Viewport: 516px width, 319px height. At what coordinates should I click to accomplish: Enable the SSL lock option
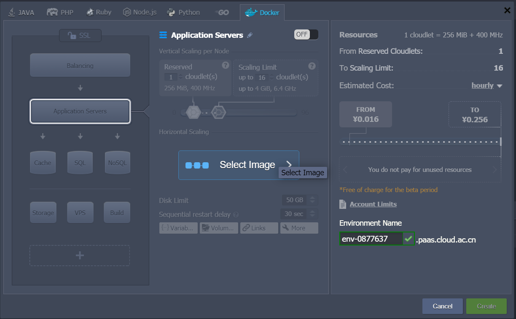(x=80, y=36)
